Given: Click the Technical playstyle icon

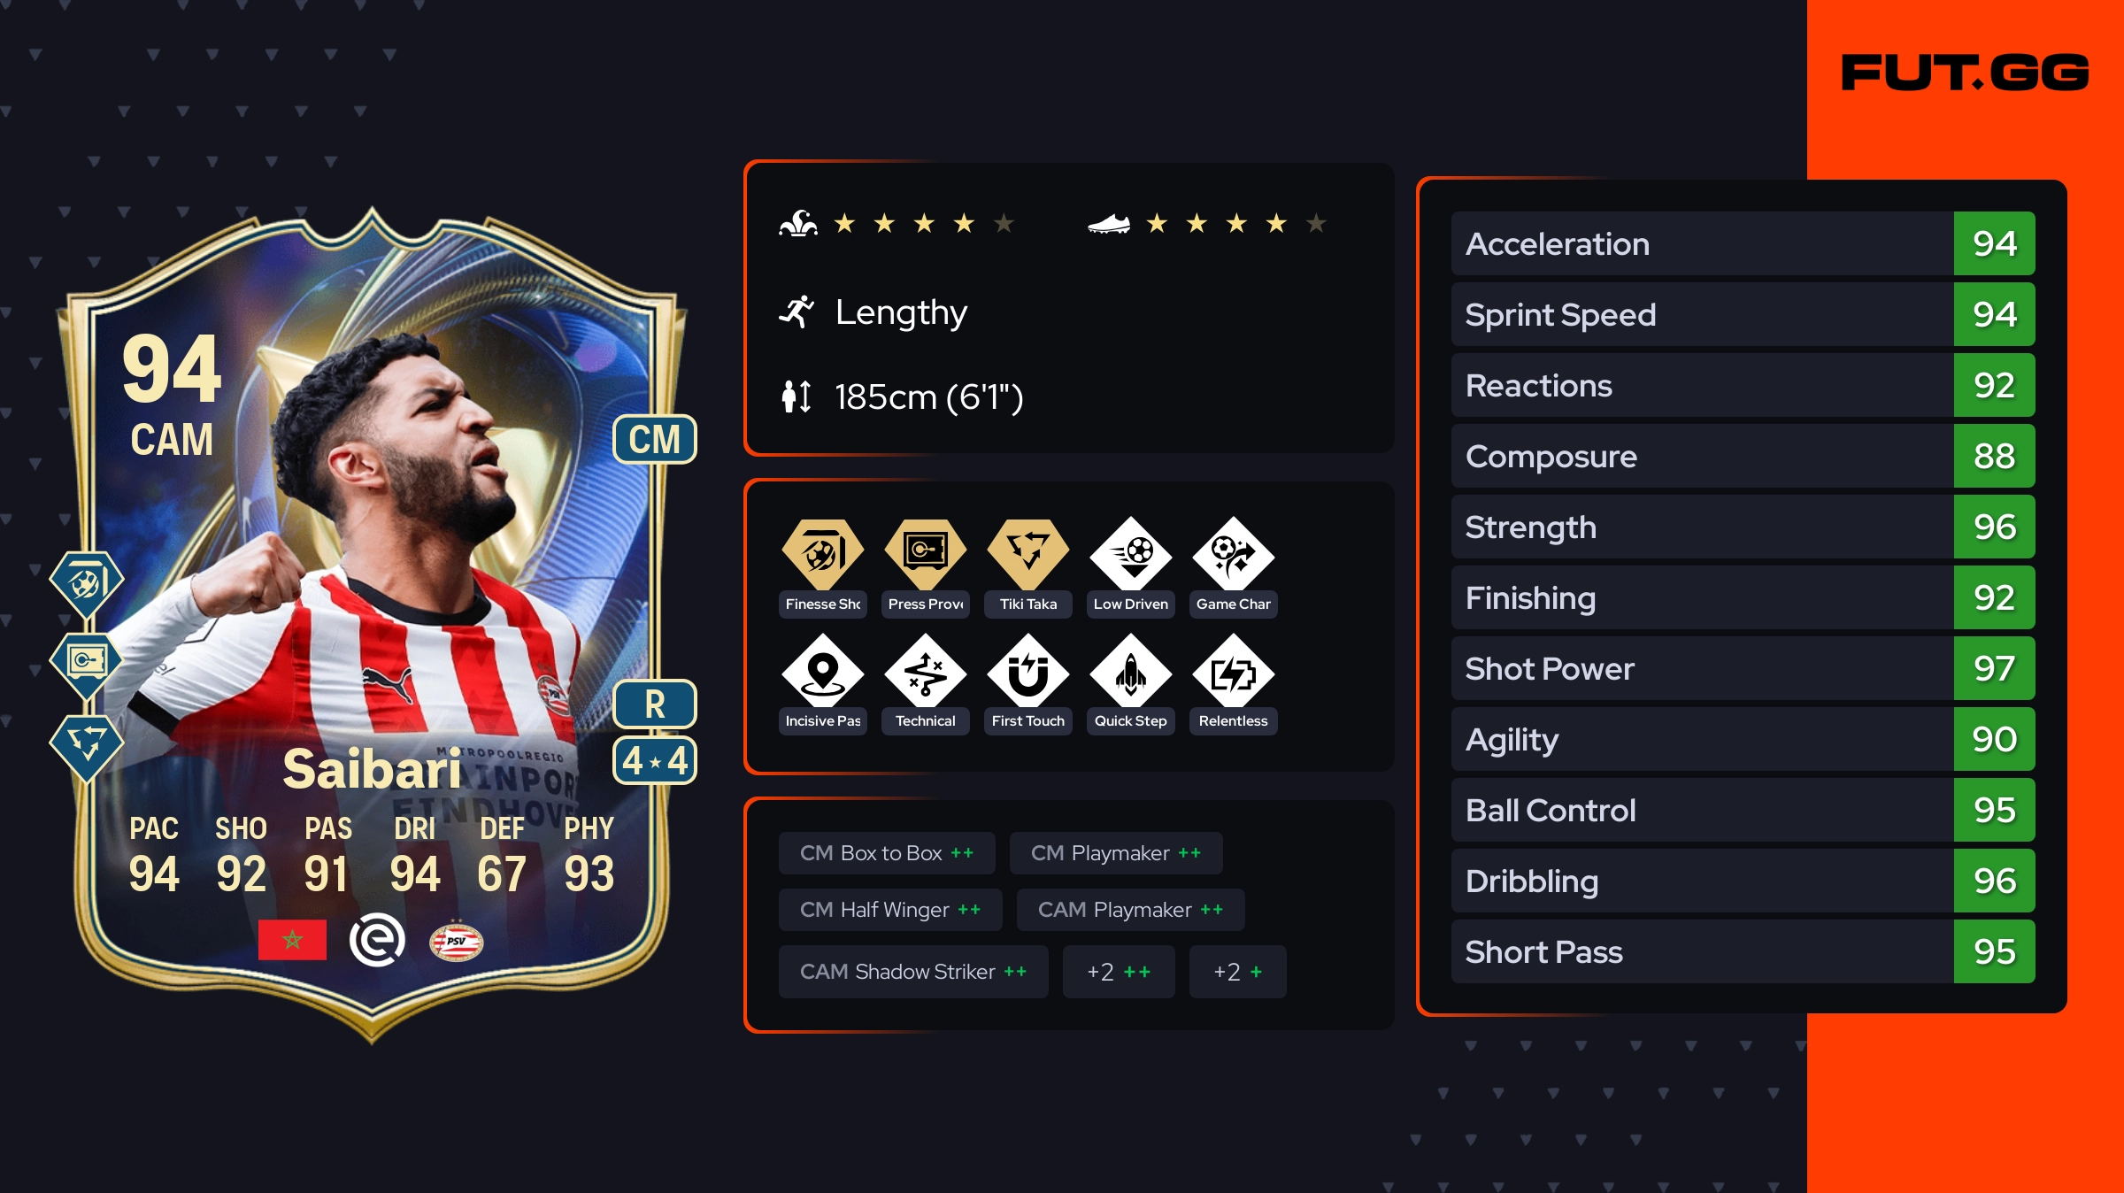Looking at the screenshot, I should (x=925, y=672).
